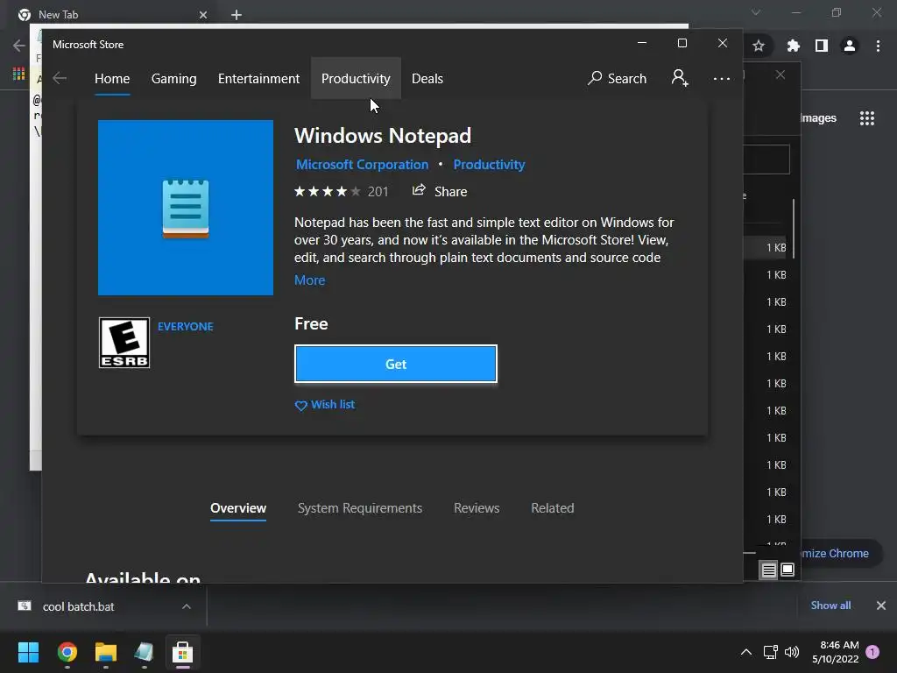897x673 pixels.
Task: Click the Share icon for Windows Notepad
Action: [x=419, y=190]
